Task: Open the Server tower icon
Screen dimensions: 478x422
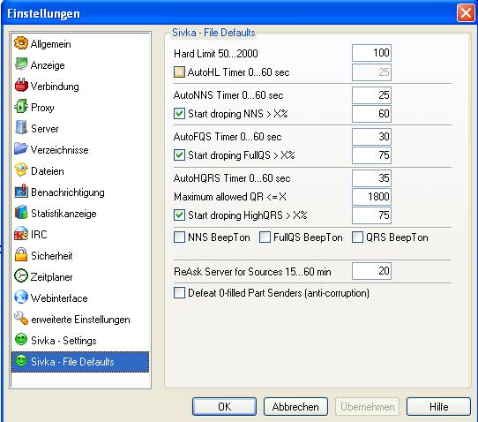Action: pos(21,127)
